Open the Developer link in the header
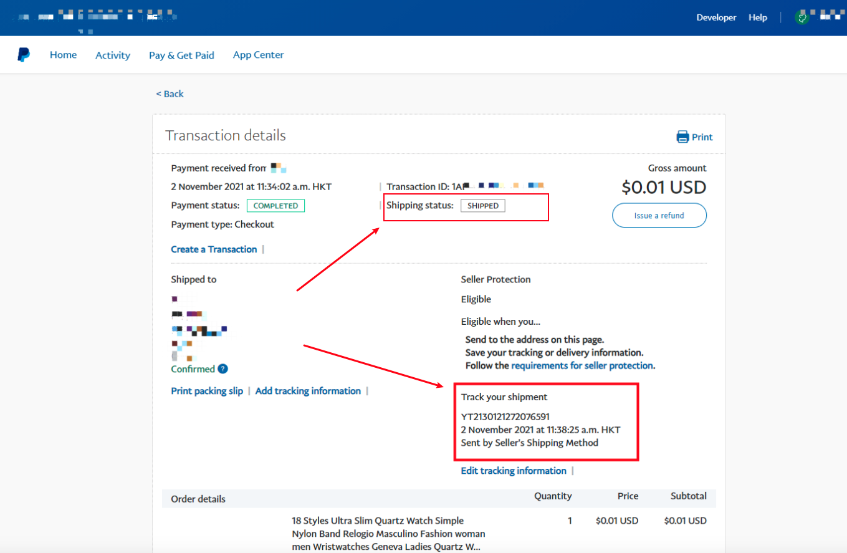Image resolution: width=847 pixels, height=553 pixels. [x=716, y=17]
